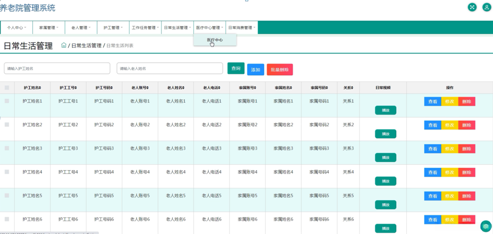Sort by 家属姓名 column sort arrows

(x=291, y=88)
